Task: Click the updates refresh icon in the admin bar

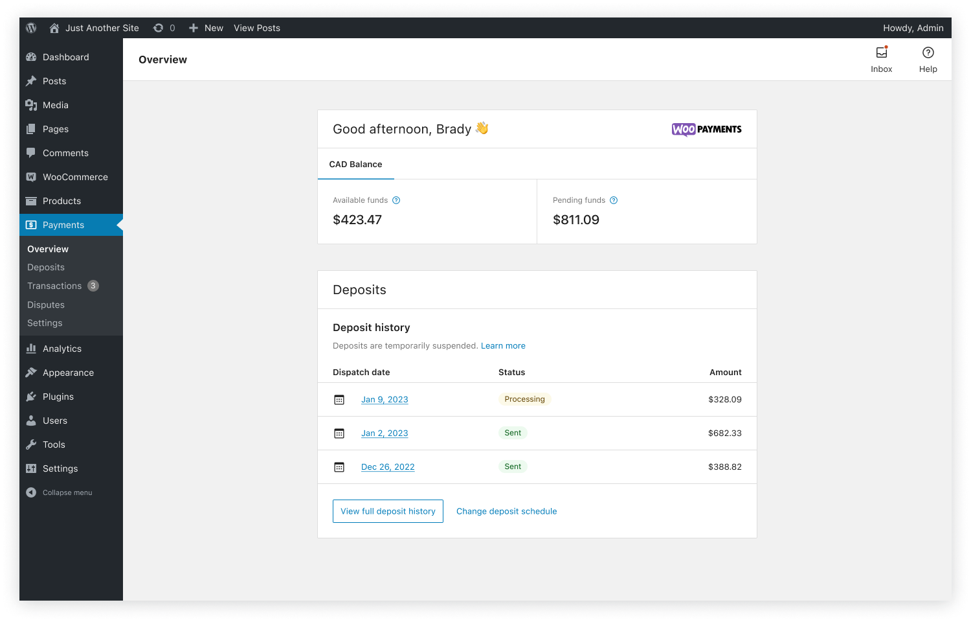Action: click(158, 28)
